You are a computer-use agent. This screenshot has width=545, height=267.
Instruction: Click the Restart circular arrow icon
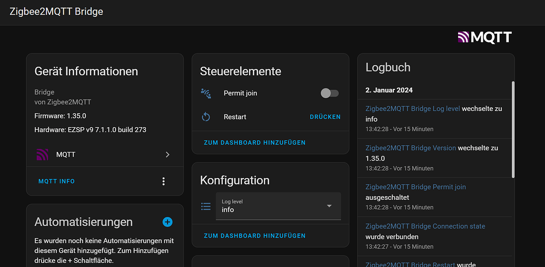[206, 117]
